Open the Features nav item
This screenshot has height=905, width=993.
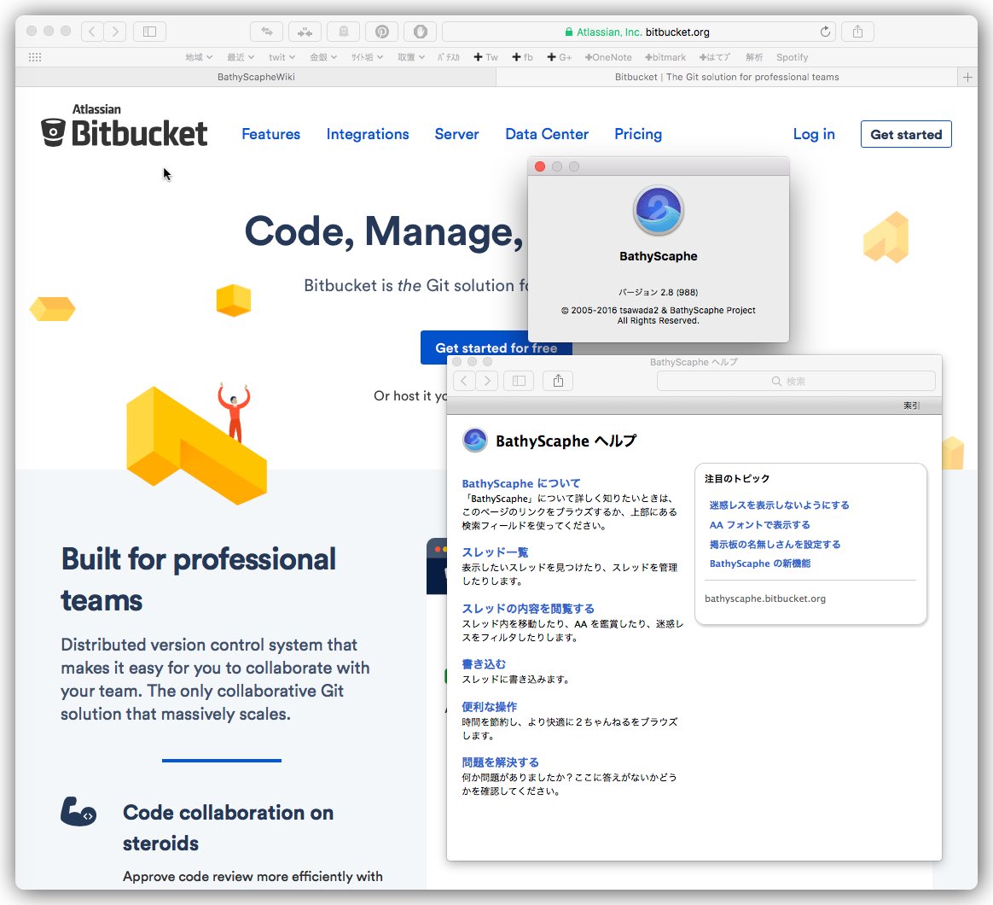tap(271, 134)
